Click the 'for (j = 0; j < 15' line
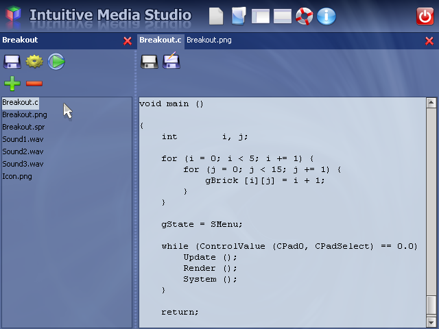 tap(262, 169)
